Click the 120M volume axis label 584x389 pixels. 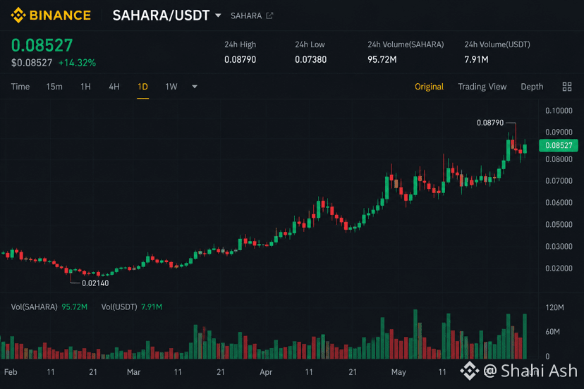tap(554, 307)
